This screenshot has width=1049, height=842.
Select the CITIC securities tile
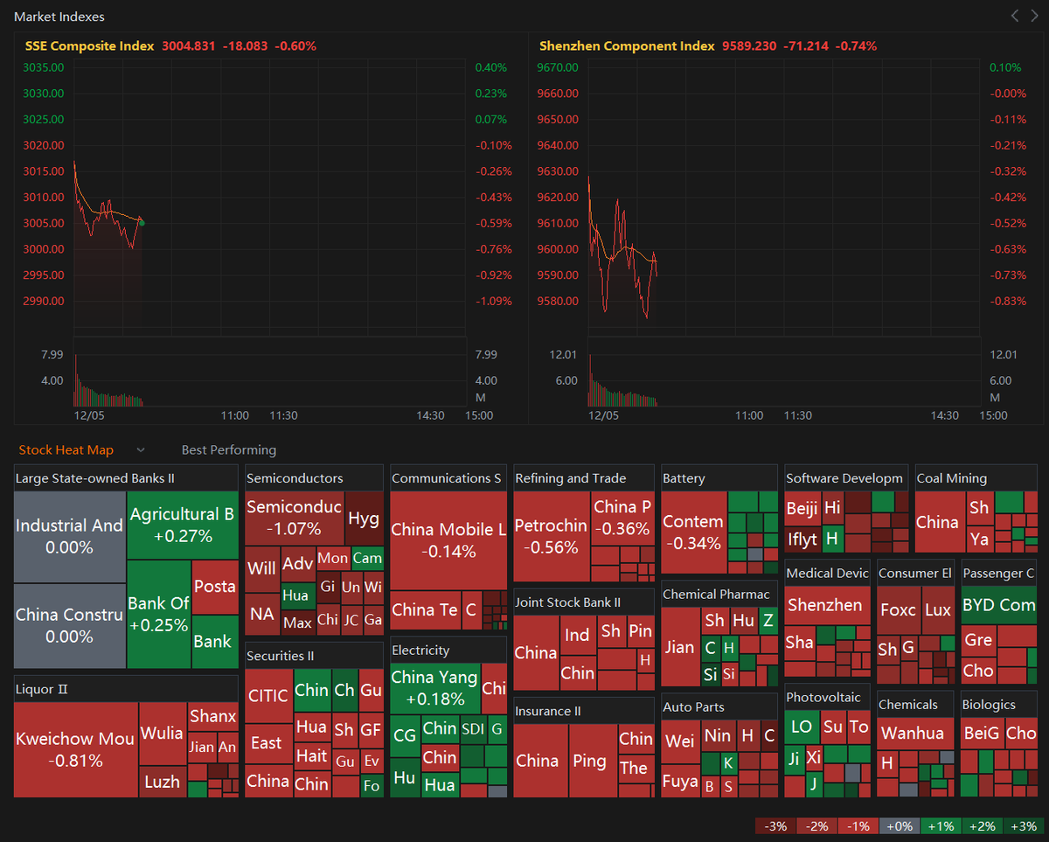tap(268, 696)
